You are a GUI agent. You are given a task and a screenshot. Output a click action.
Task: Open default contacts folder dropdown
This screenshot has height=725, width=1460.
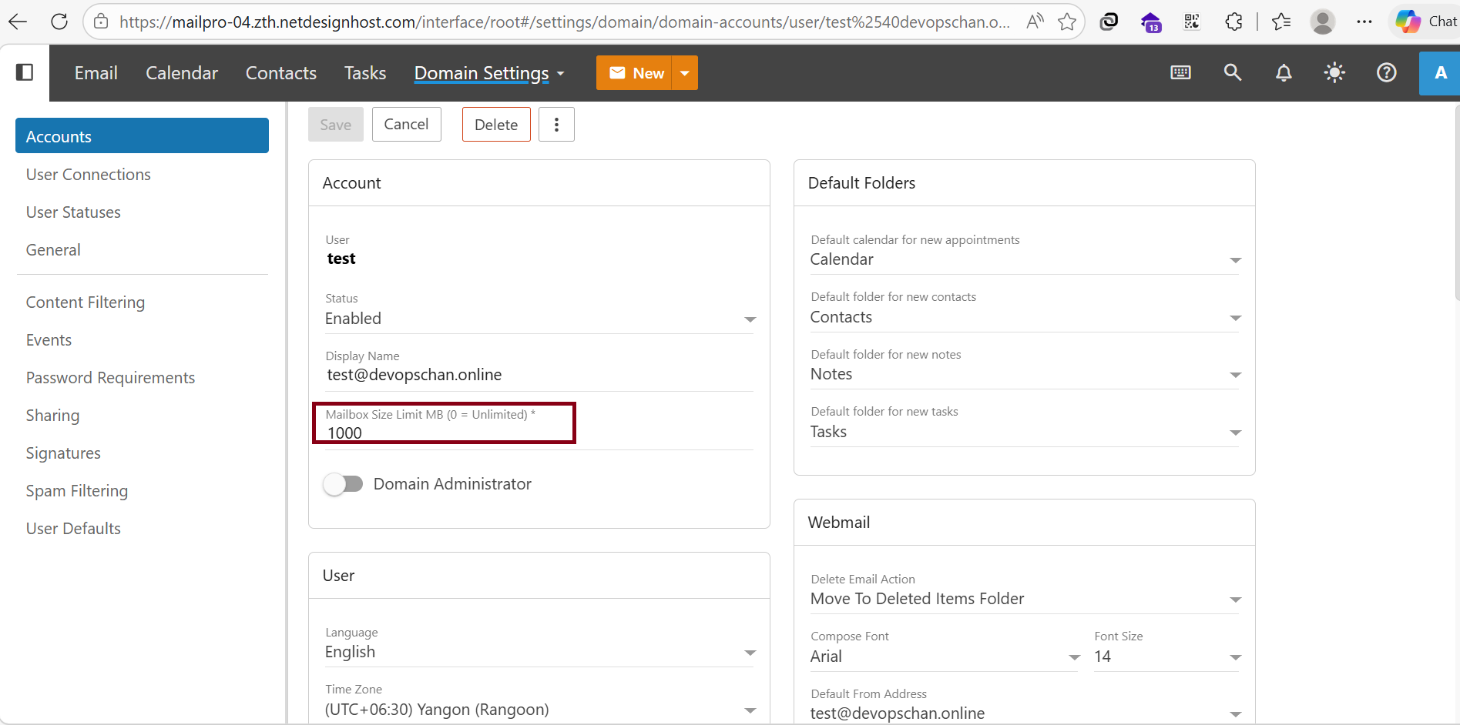coord(1025,317)
